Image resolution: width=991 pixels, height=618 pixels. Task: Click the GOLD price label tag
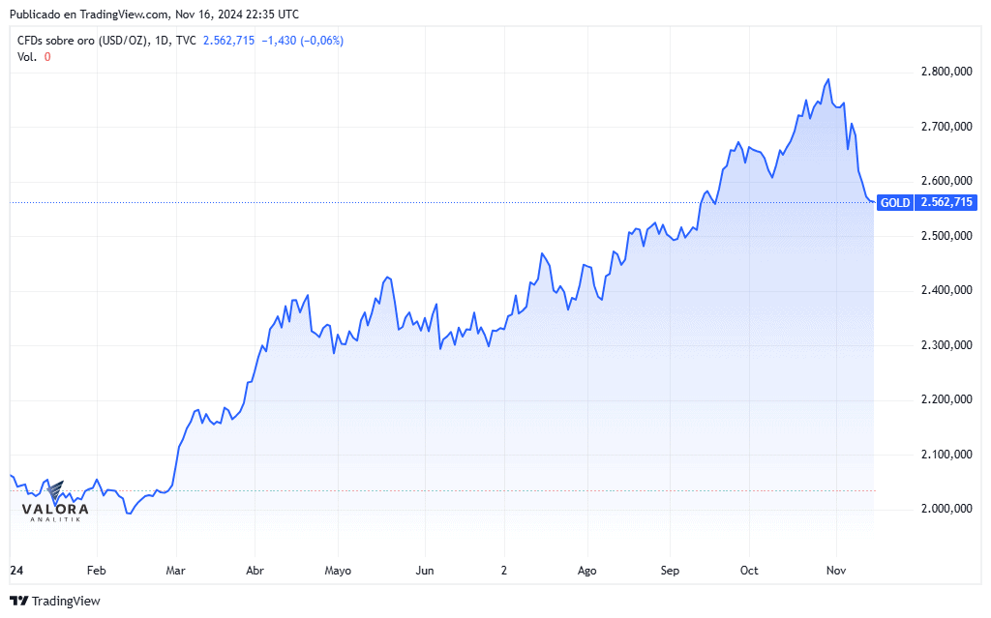tap(895, 203)
